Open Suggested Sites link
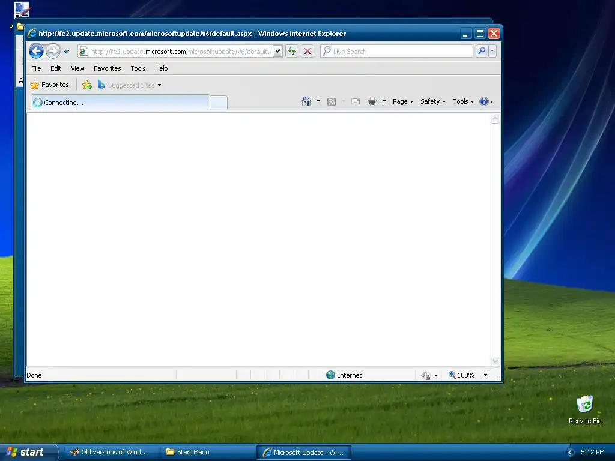This screenshot has width=615, height=461. point(130,85)
